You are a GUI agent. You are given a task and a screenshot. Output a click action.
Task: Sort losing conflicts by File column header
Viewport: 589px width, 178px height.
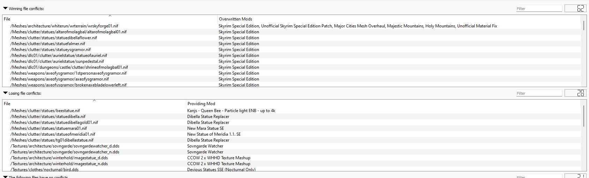[94, 104]
